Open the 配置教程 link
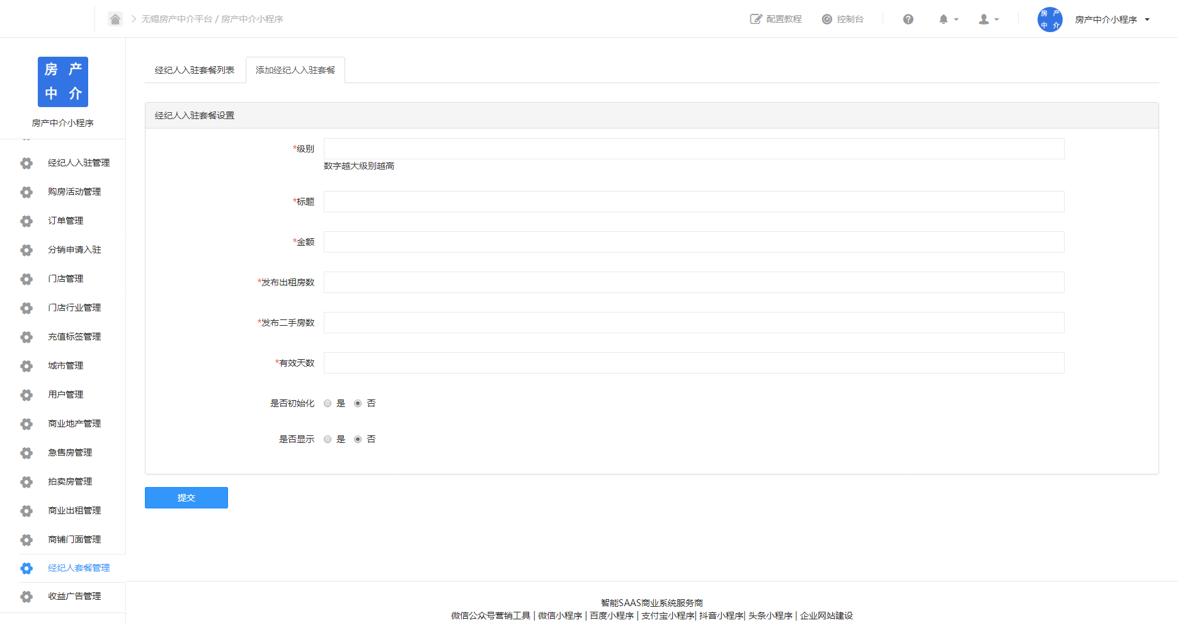 click(776, 20)
